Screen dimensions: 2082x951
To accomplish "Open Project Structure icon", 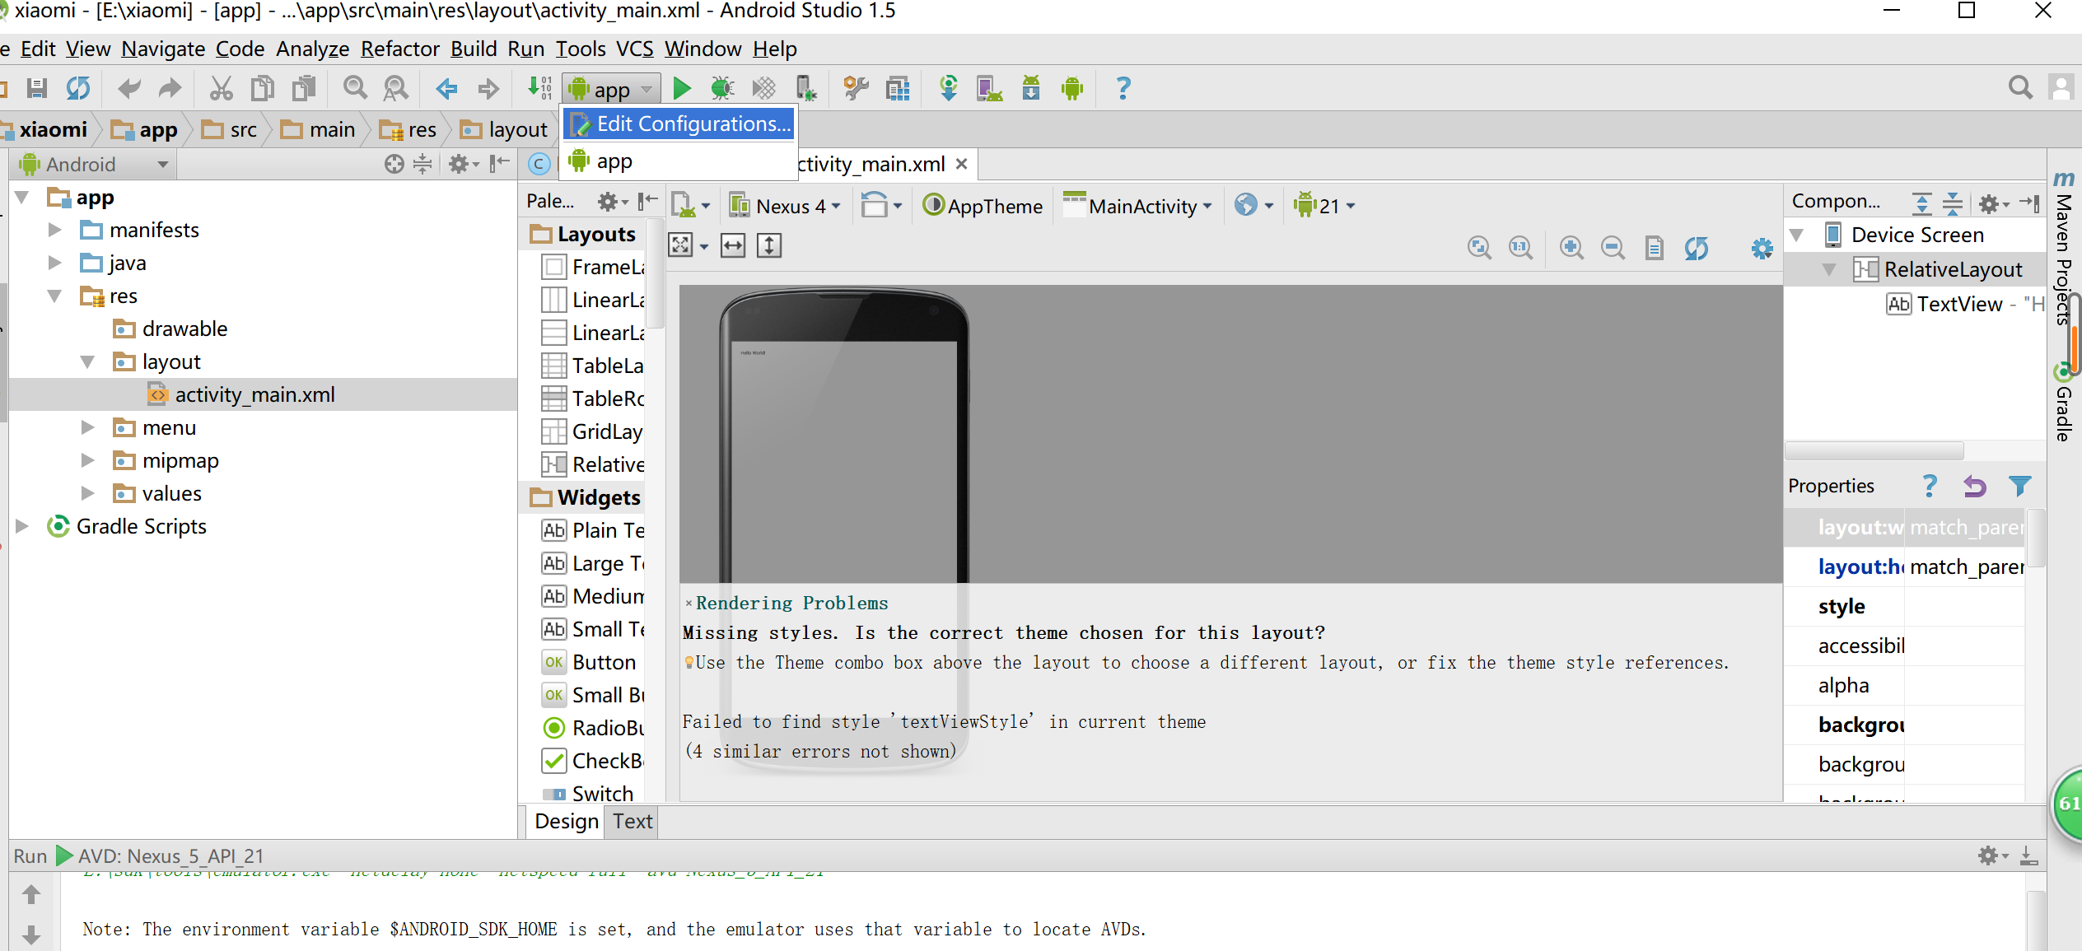I will click(898, 88).
